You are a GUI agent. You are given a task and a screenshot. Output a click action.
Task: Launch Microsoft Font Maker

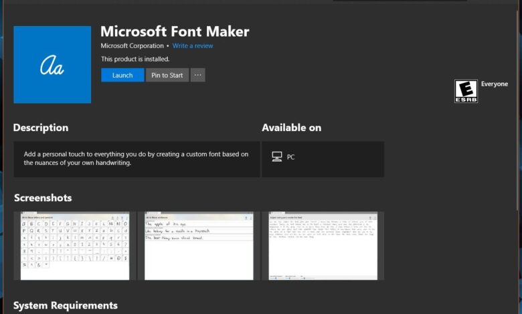click(122, 75)
